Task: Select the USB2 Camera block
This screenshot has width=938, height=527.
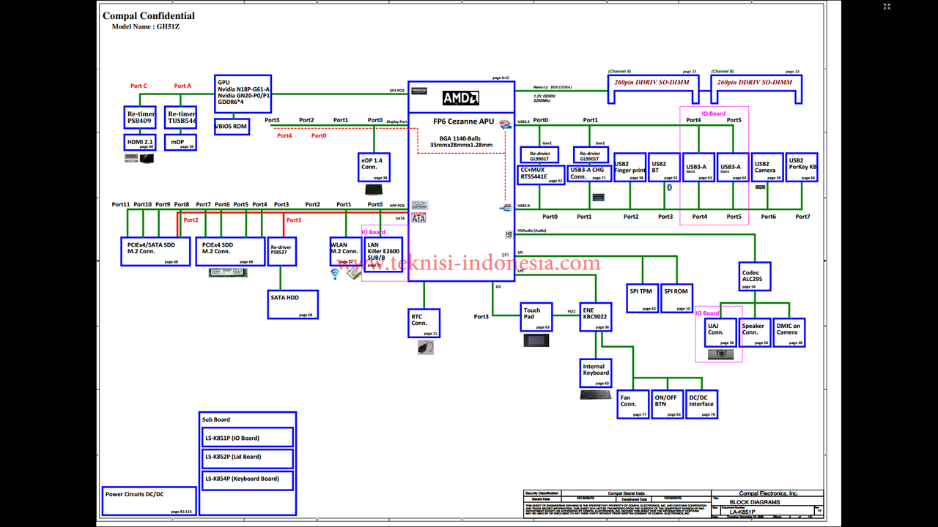Action: pyautogui.click(x=768, y=168)
